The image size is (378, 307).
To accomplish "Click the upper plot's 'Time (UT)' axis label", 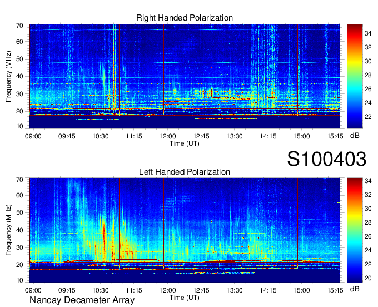I will [185, 143].
